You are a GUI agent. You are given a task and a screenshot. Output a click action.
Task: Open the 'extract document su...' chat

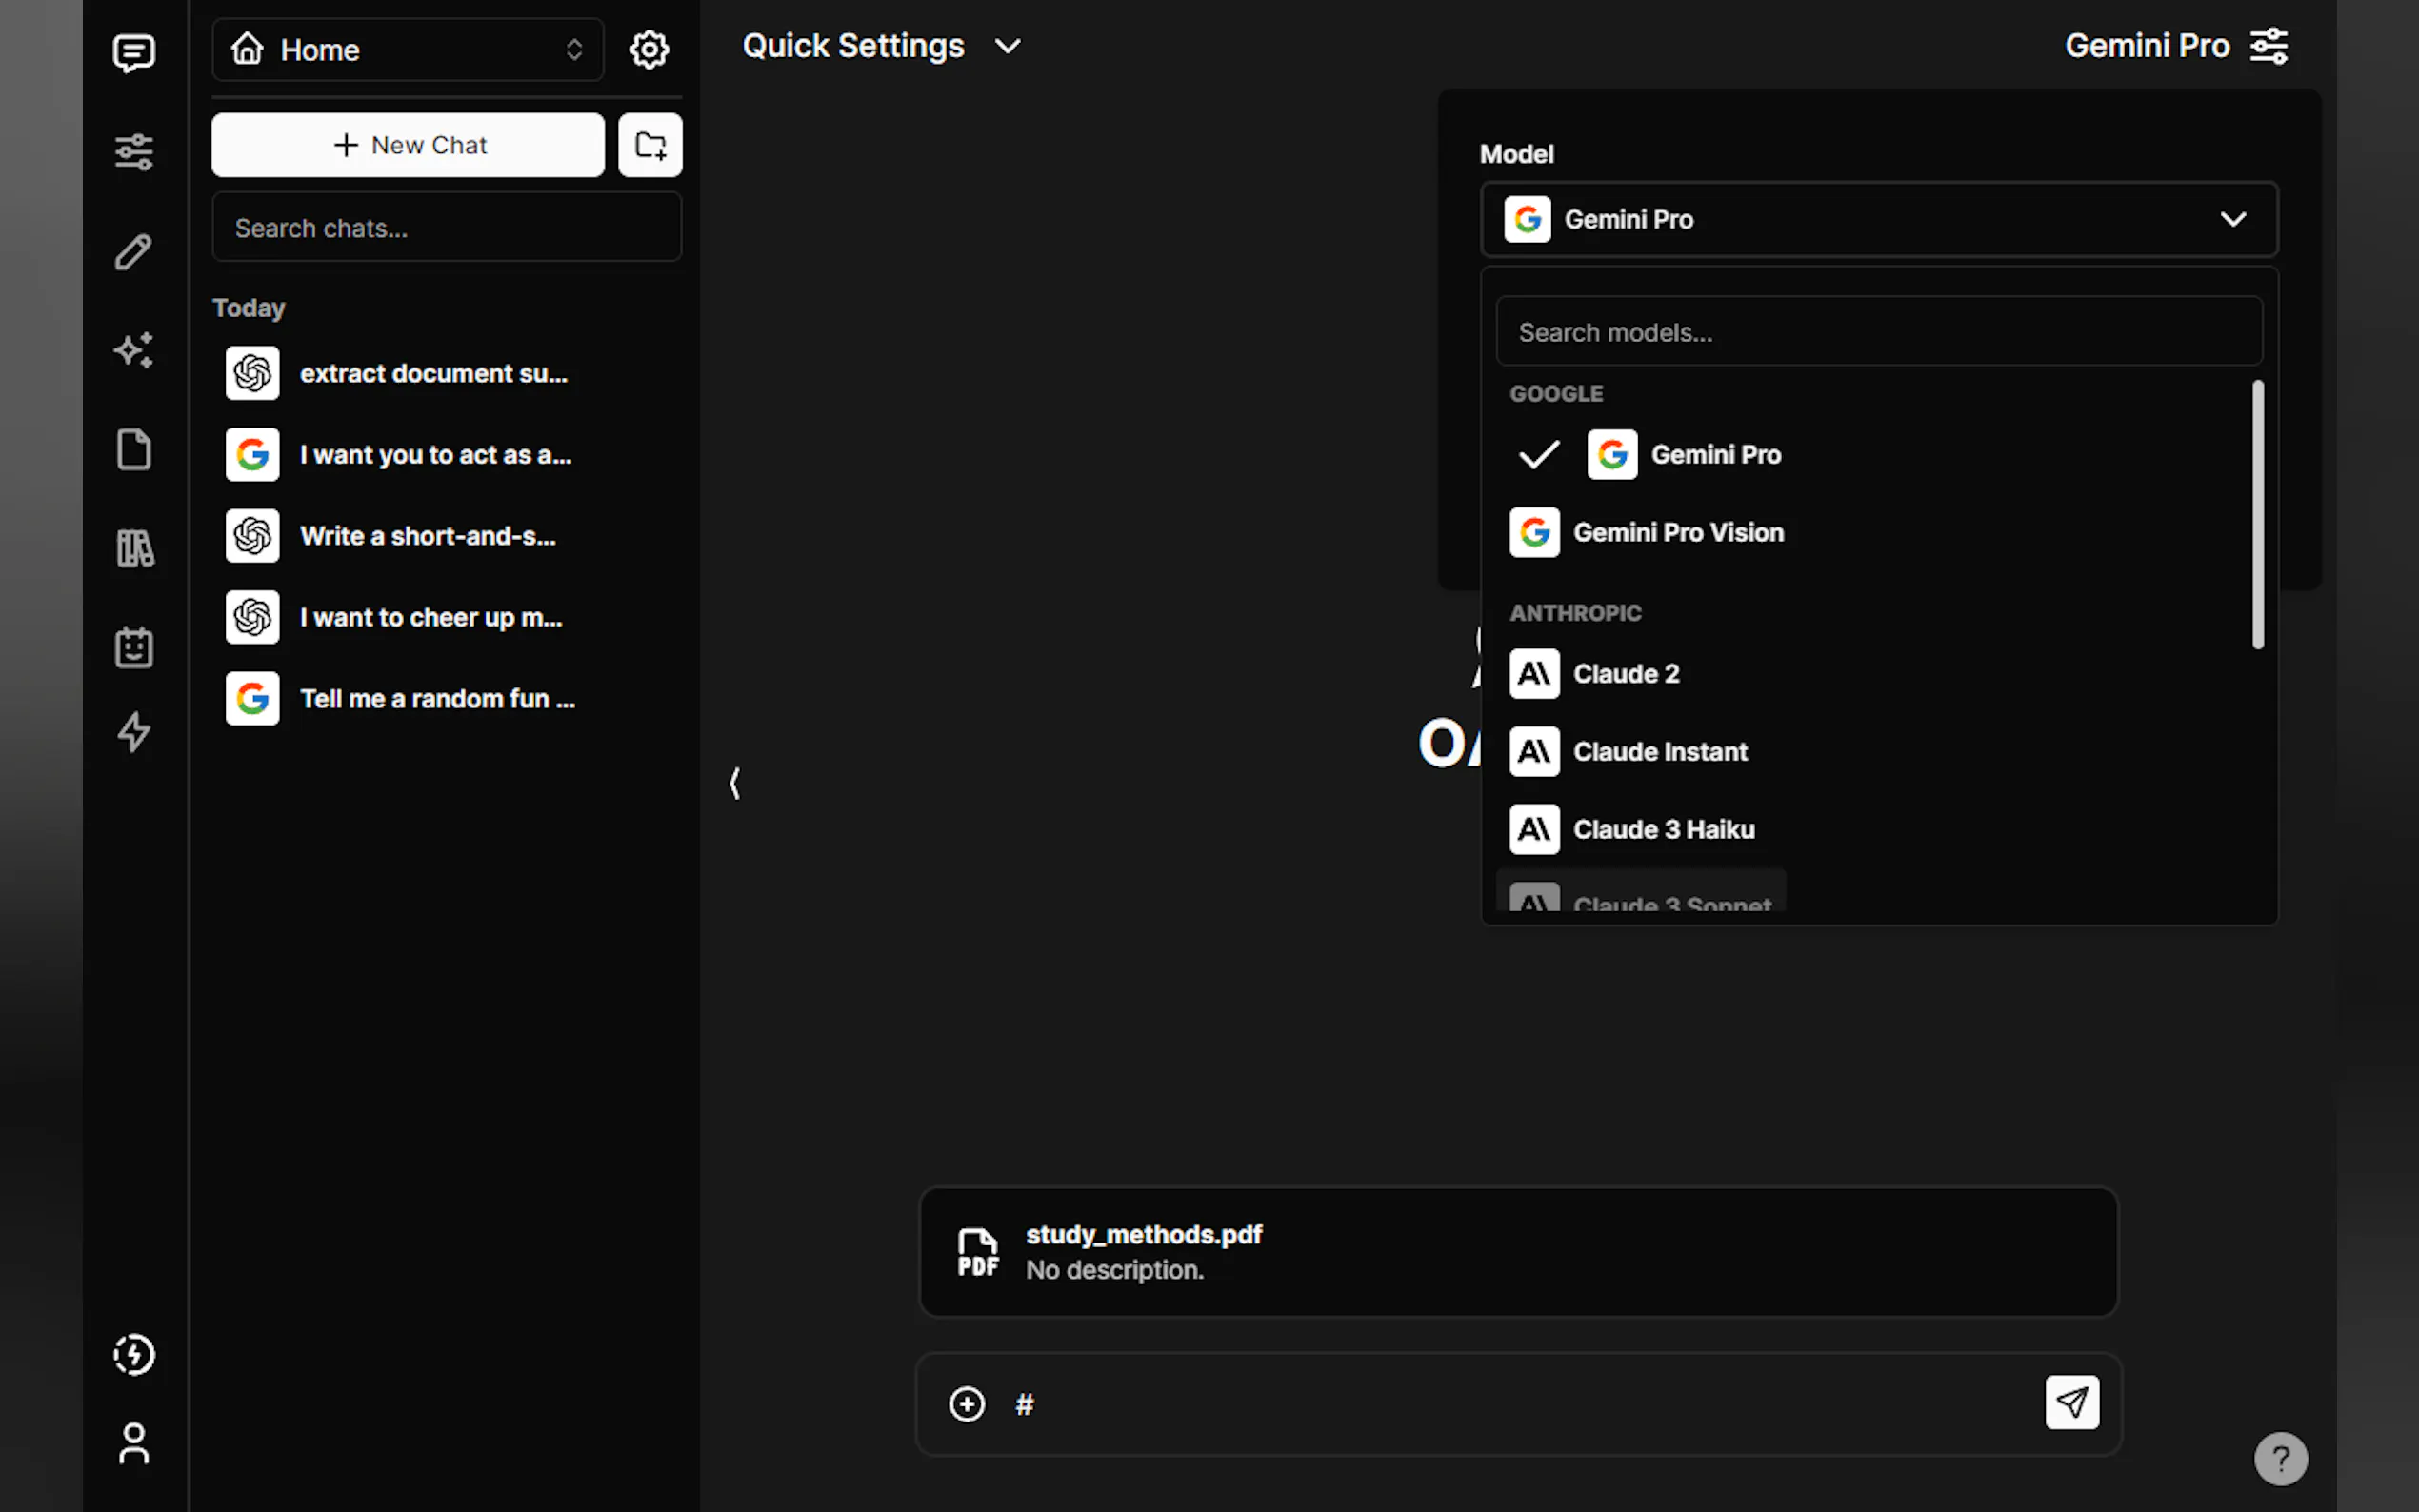(x=433, y=373)
